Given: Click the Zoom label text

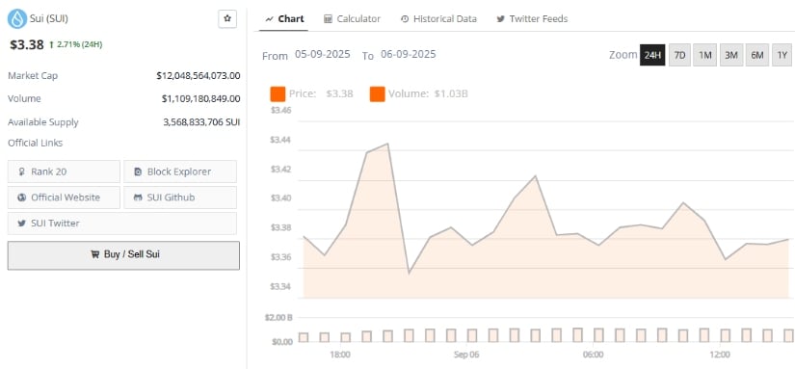Looking at the screenshot, I should 623,55.
